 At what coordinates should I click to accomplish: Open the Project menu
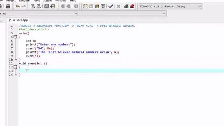pos(11,1)
